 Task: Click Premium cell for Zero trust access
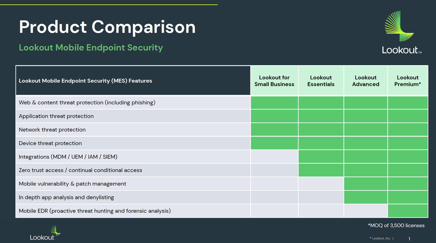click(x=408, y=170)
